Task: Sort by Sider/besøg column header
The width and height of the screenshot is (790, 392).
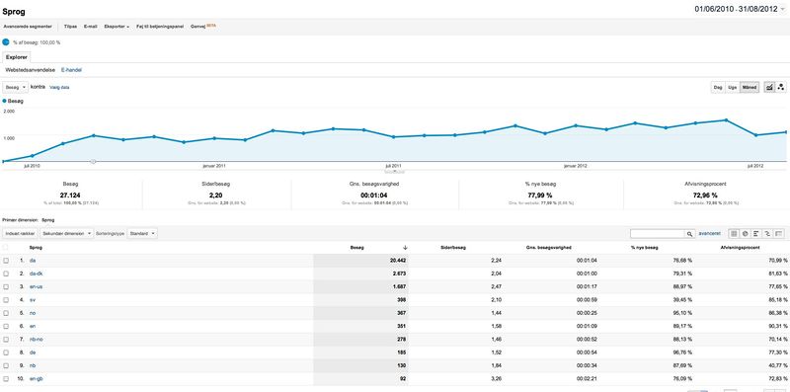Action: 453,248
